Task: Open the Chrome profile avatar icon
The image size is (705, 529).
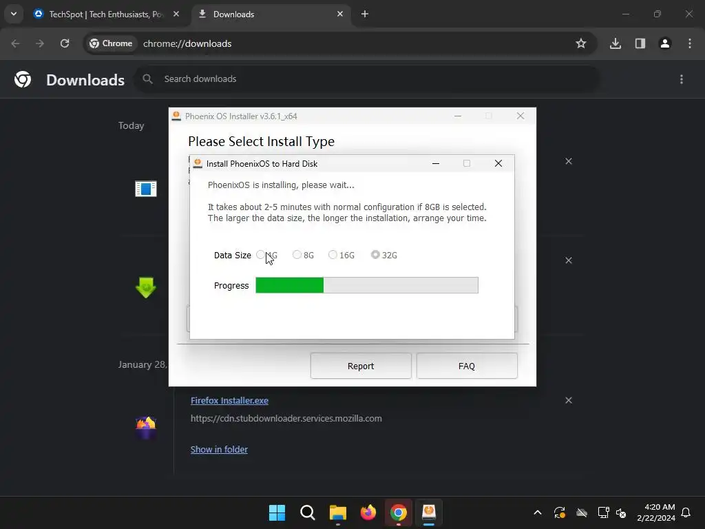Action: [x=665, y=43]
